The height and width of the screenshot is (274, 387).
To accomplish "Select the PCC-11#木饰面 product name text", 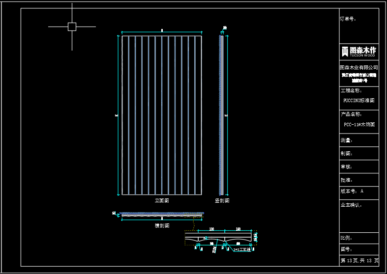I will pos(359,125).
